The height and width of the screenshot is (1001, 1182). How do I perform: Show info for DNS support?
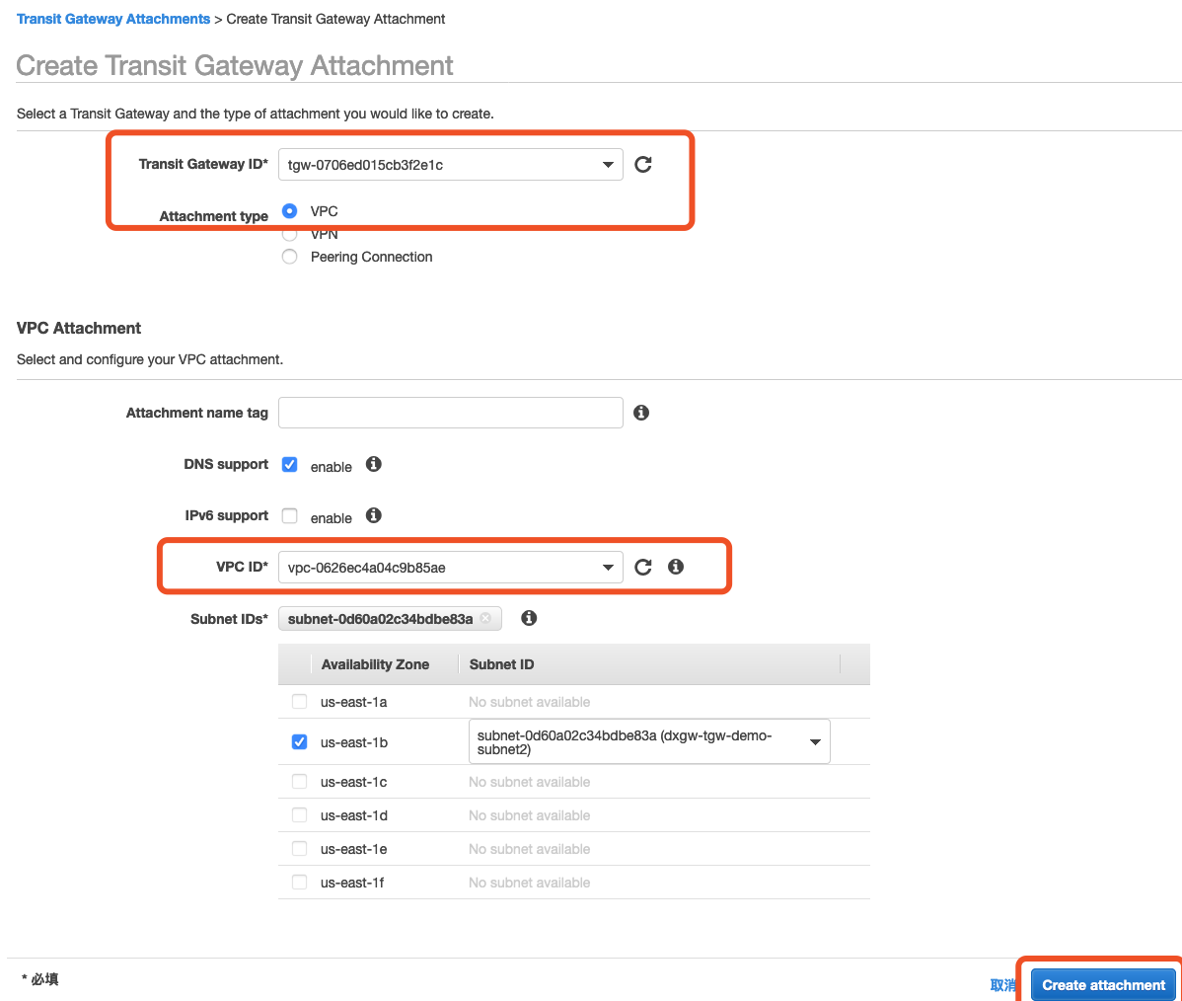(x=374, y=464)
